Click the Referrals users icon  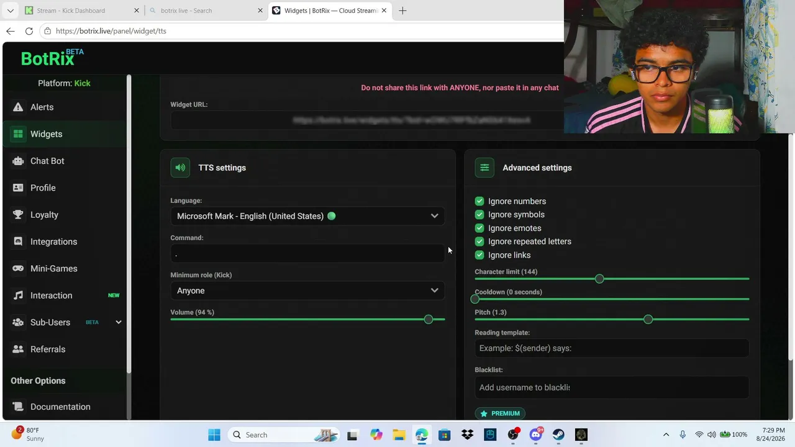(18, 350)
